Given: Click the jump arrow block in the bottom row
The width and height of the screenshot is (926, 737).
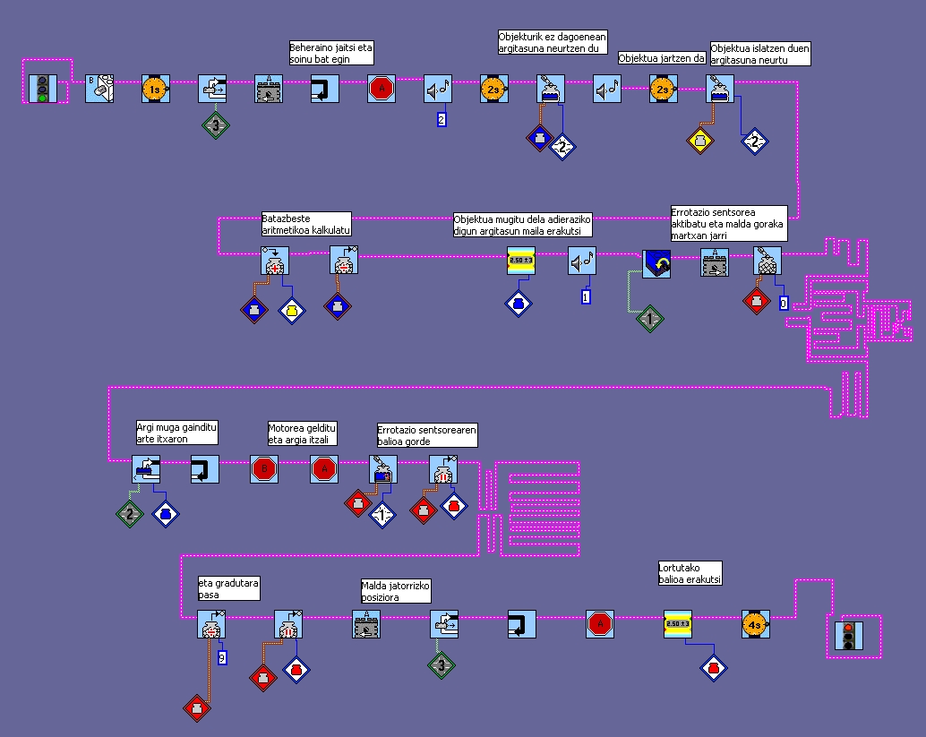Looking at the screenshot, I should pyautogui.click(x=522, y=624).
